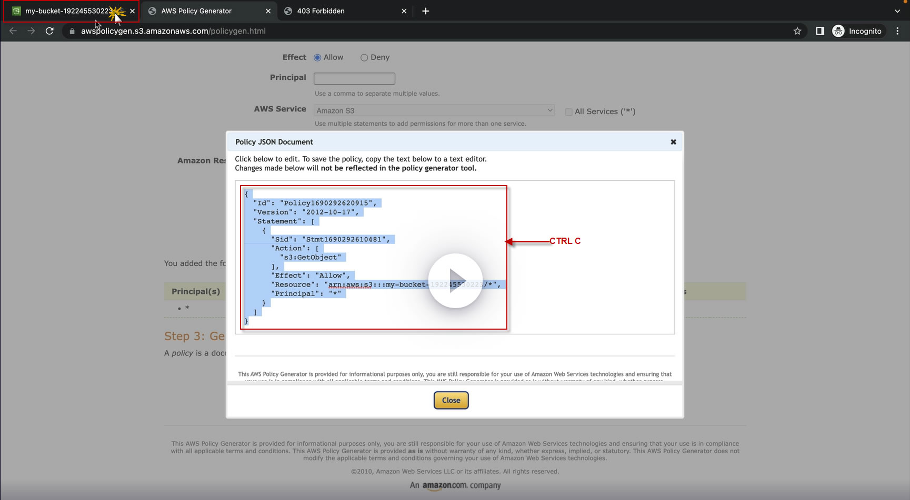Click the amazon.com company logo

pyautogui.click(x=455, y=486)
